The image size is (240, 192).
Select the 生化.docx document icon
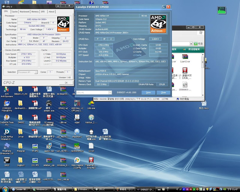(x=204, y=105)
